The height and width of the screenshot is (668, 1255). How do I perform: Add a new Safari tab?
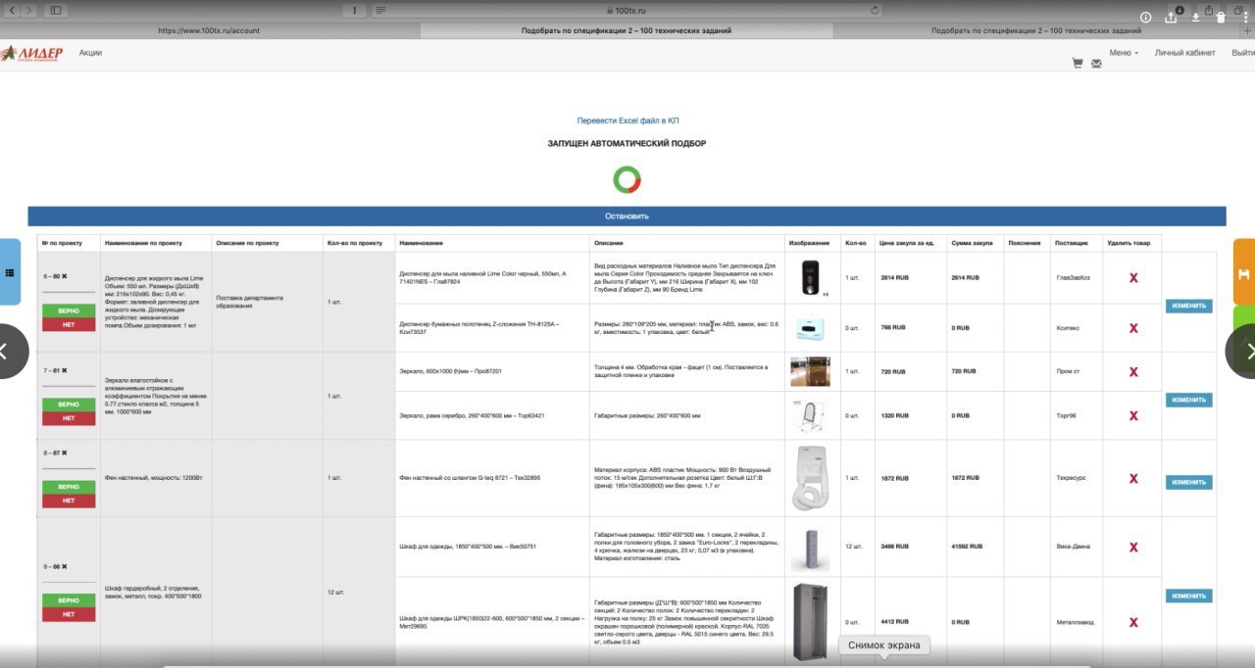tap(1247, 30)
